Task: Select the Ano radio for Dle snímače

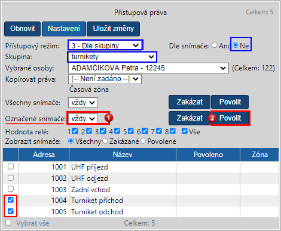Action: [215, 45]
